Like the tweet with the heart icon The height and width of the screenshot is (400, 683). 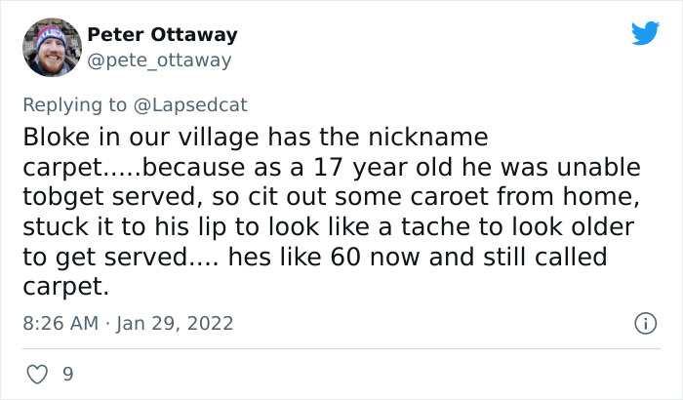[x=39, y=373]
